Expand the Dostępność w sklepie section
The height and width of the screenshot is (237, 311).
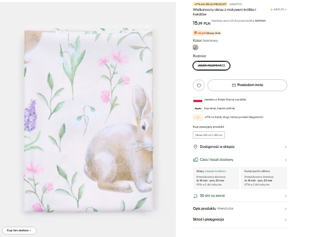coord(240,146)
